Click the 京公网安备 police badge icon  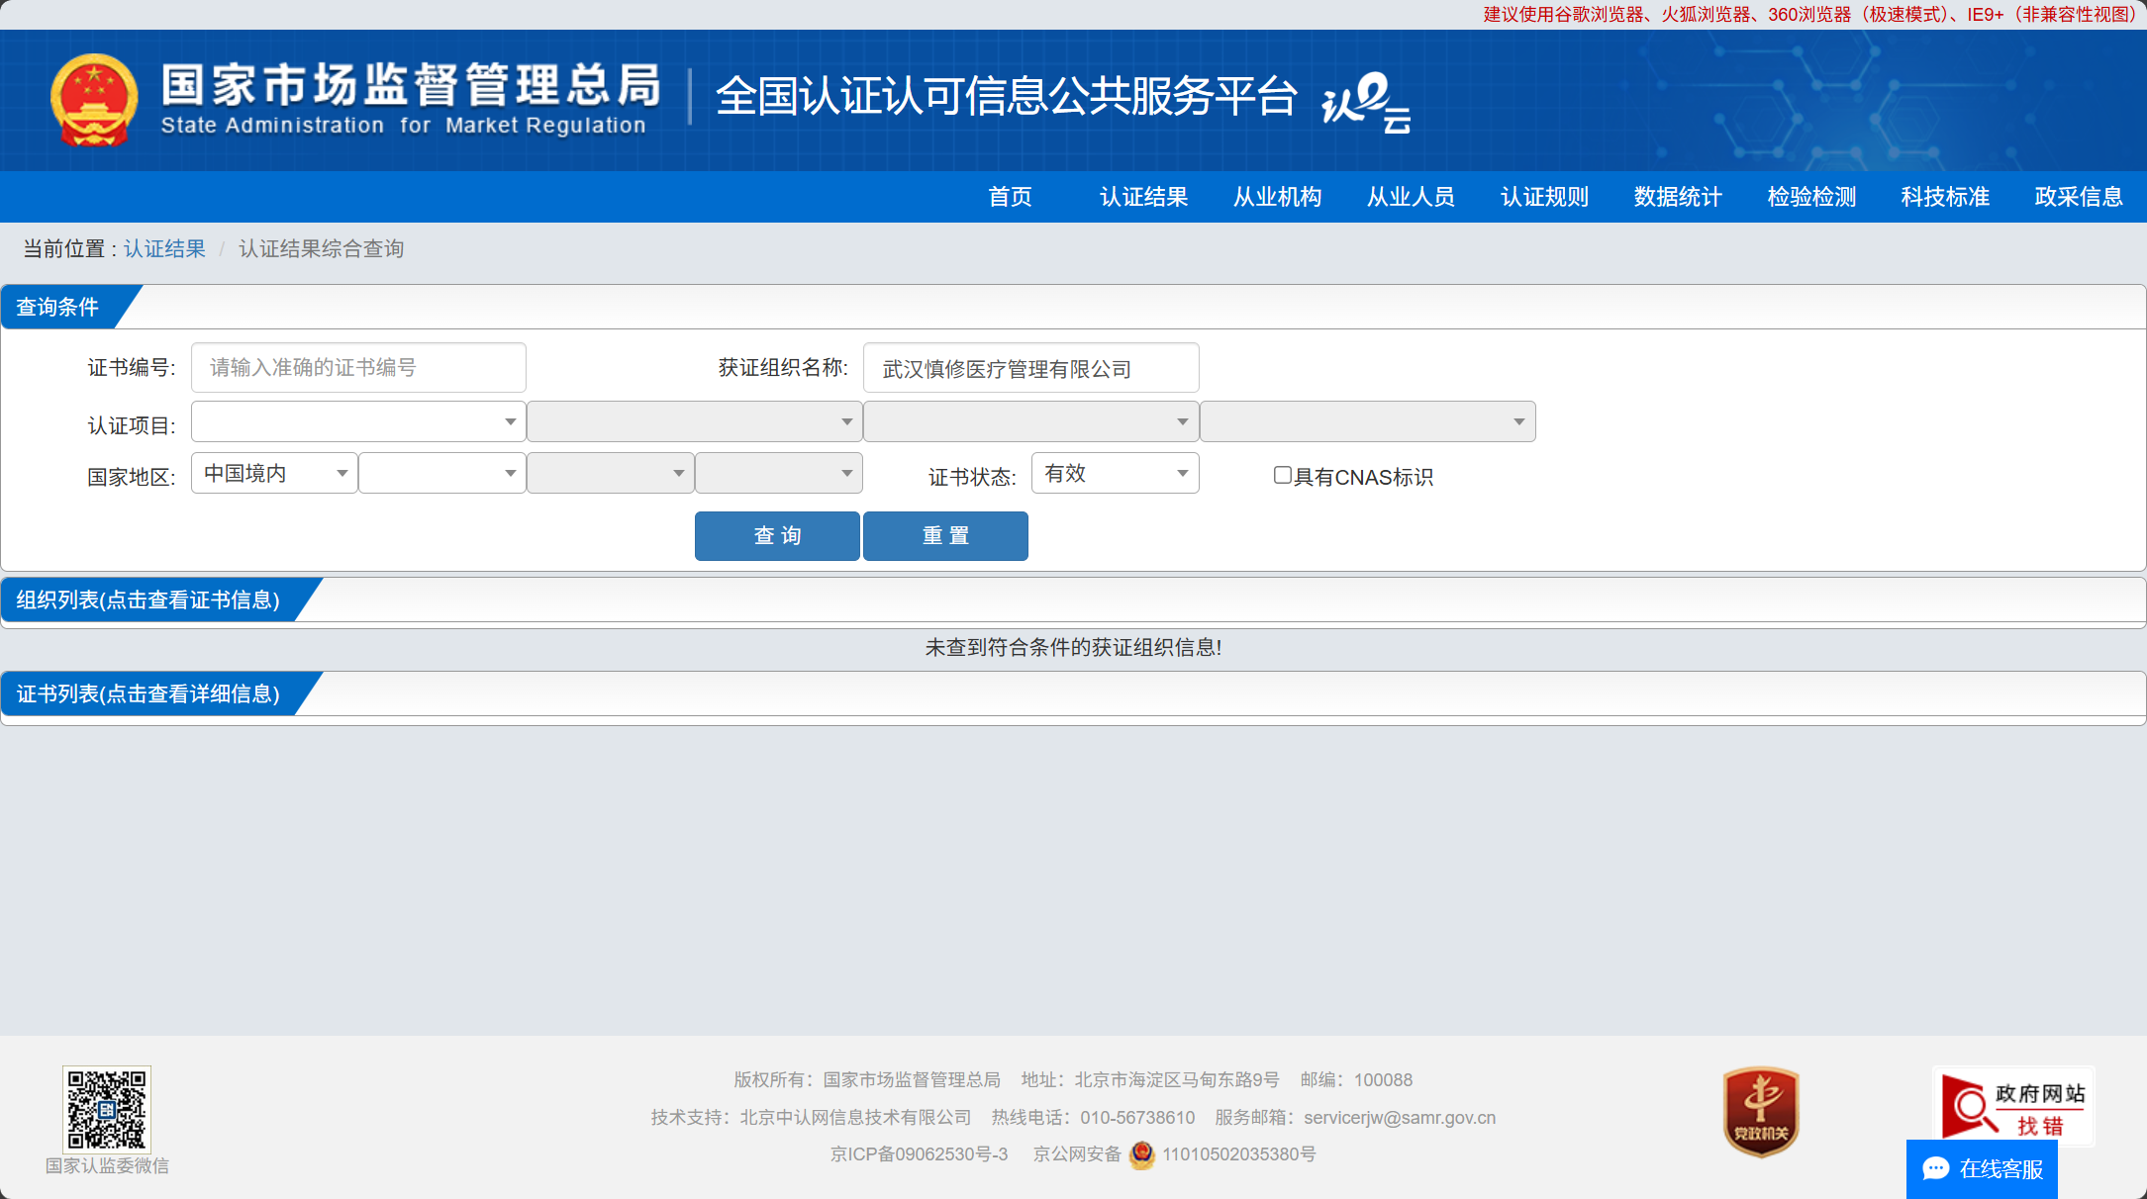pos(1141,1154)
